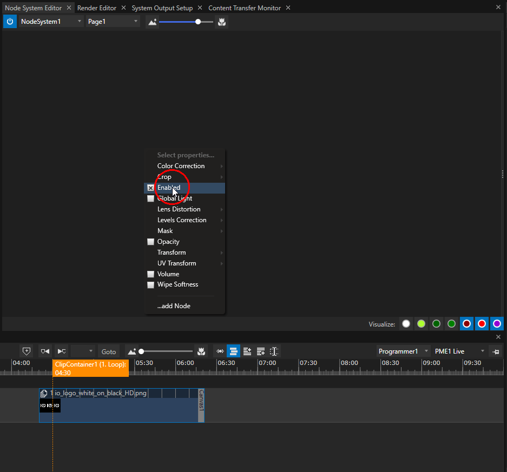Viewport: 507px width, 472px height.
Task: Click the node editor zoom-in flower icon
Action: click(221, 22)
